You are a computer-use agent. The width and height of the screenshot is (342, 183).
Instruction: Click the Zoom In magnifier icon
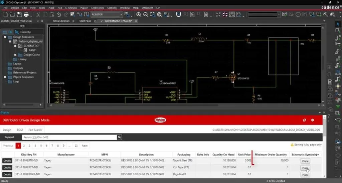coord(139,14)
